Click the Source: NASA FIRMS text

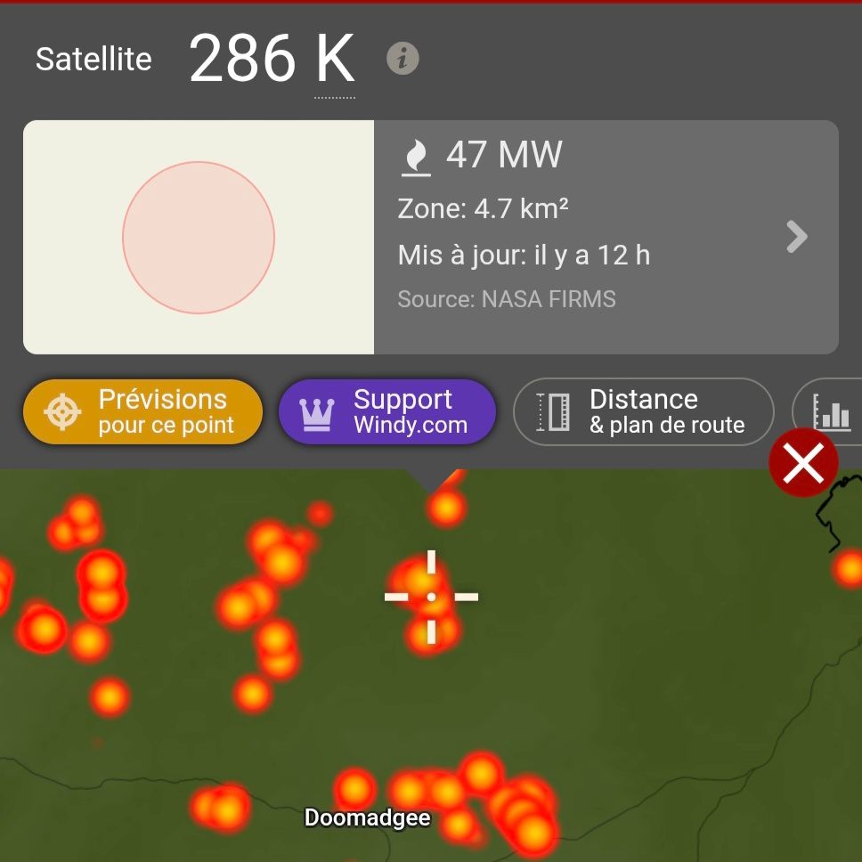[507, 299]
